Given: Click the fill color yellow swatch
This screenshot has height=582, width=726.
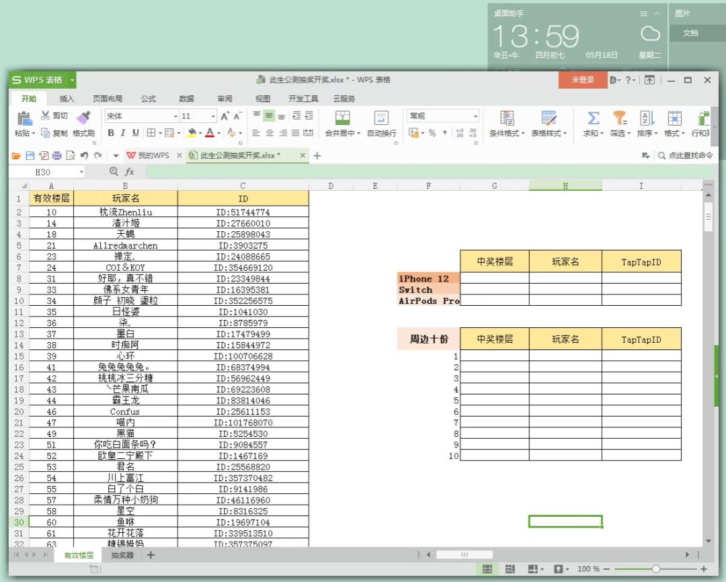Looking at the screenshot, I should click(192, 133).
